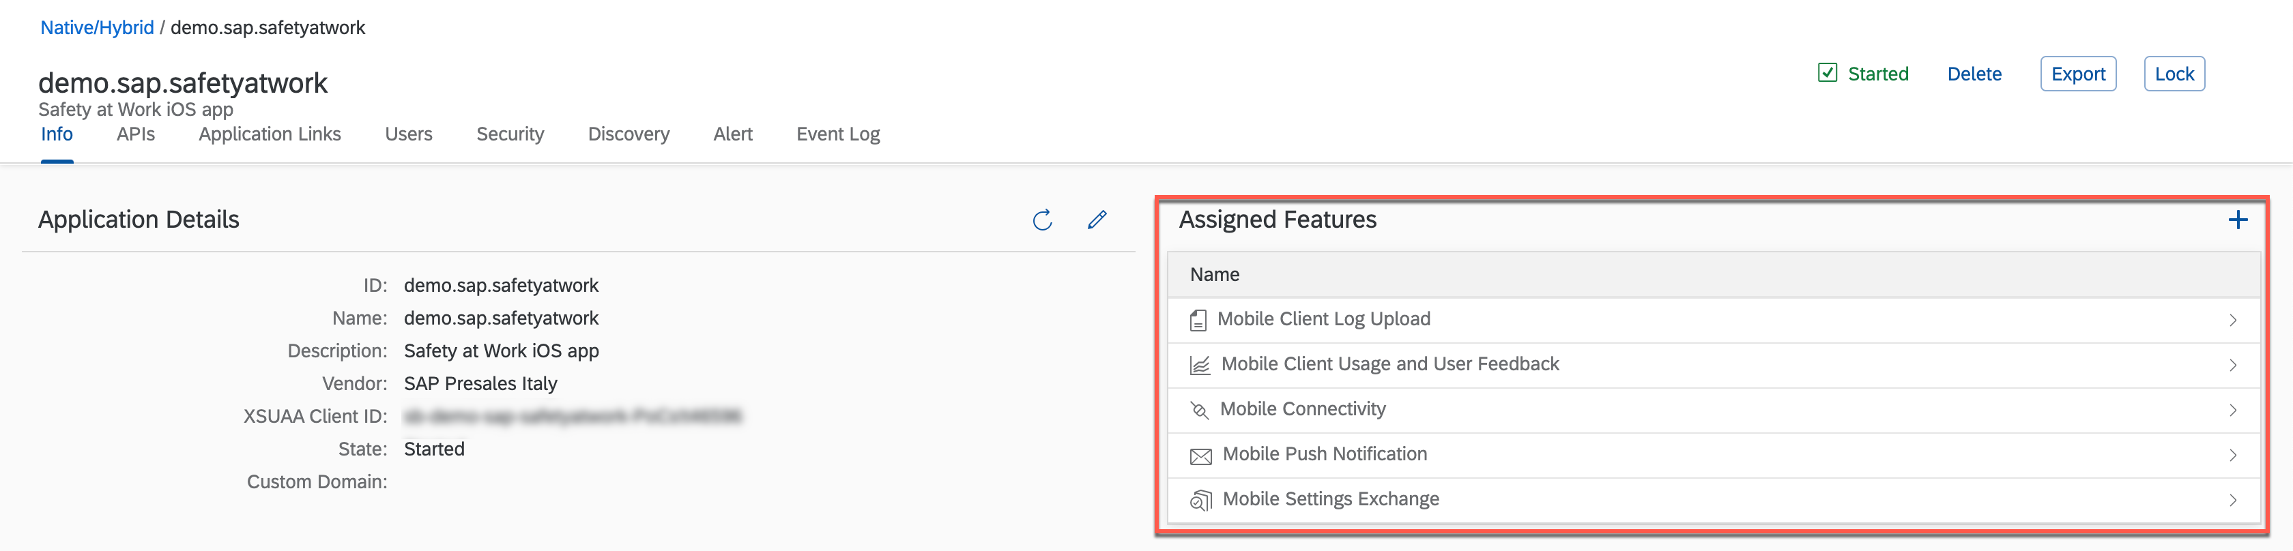2293x551 pixels.
Task: Expand Mobile Client Log Upload row chevron
Action: coord(2232,321)
